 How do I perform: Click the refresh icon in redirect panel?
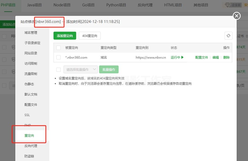228,36
